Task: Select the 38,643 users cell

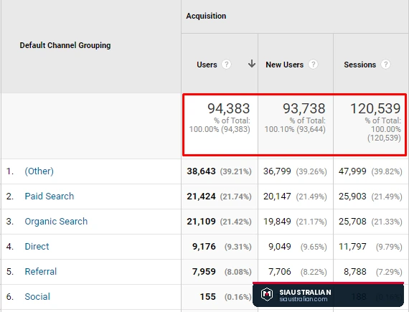Action: (201, 171)
